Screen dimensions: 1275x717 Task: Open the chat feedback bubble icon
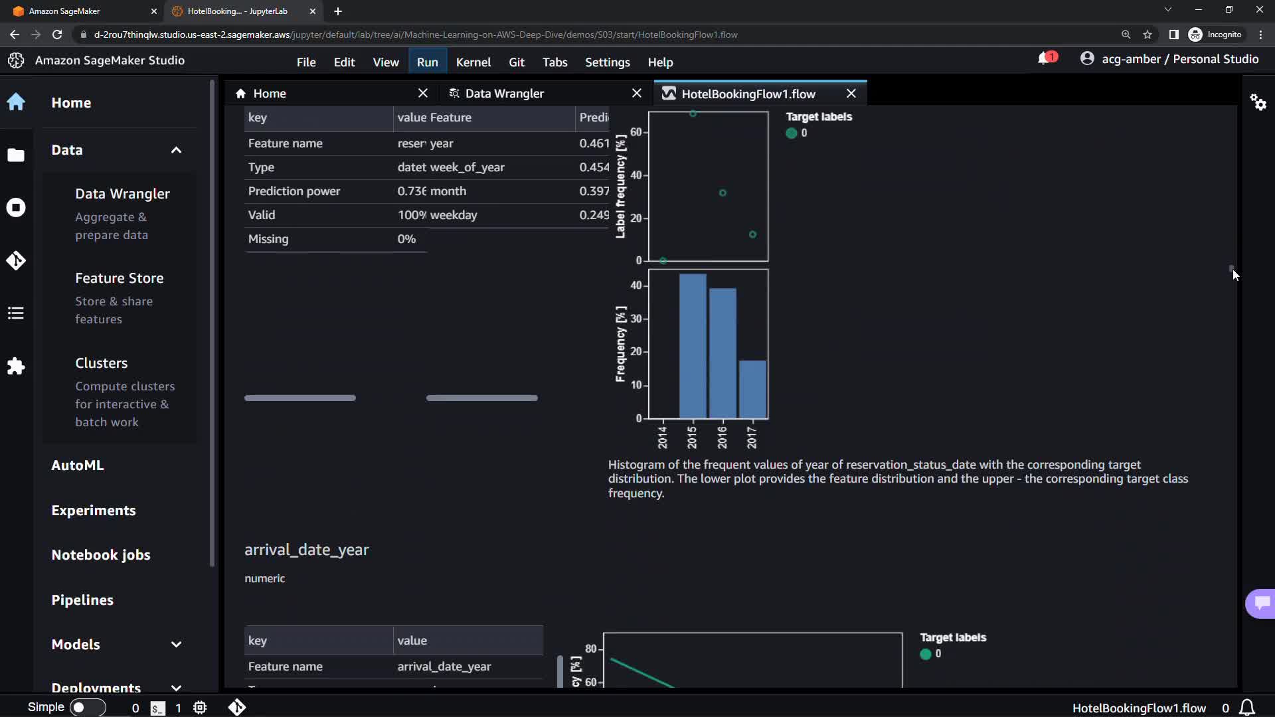tap(1261, 603)
